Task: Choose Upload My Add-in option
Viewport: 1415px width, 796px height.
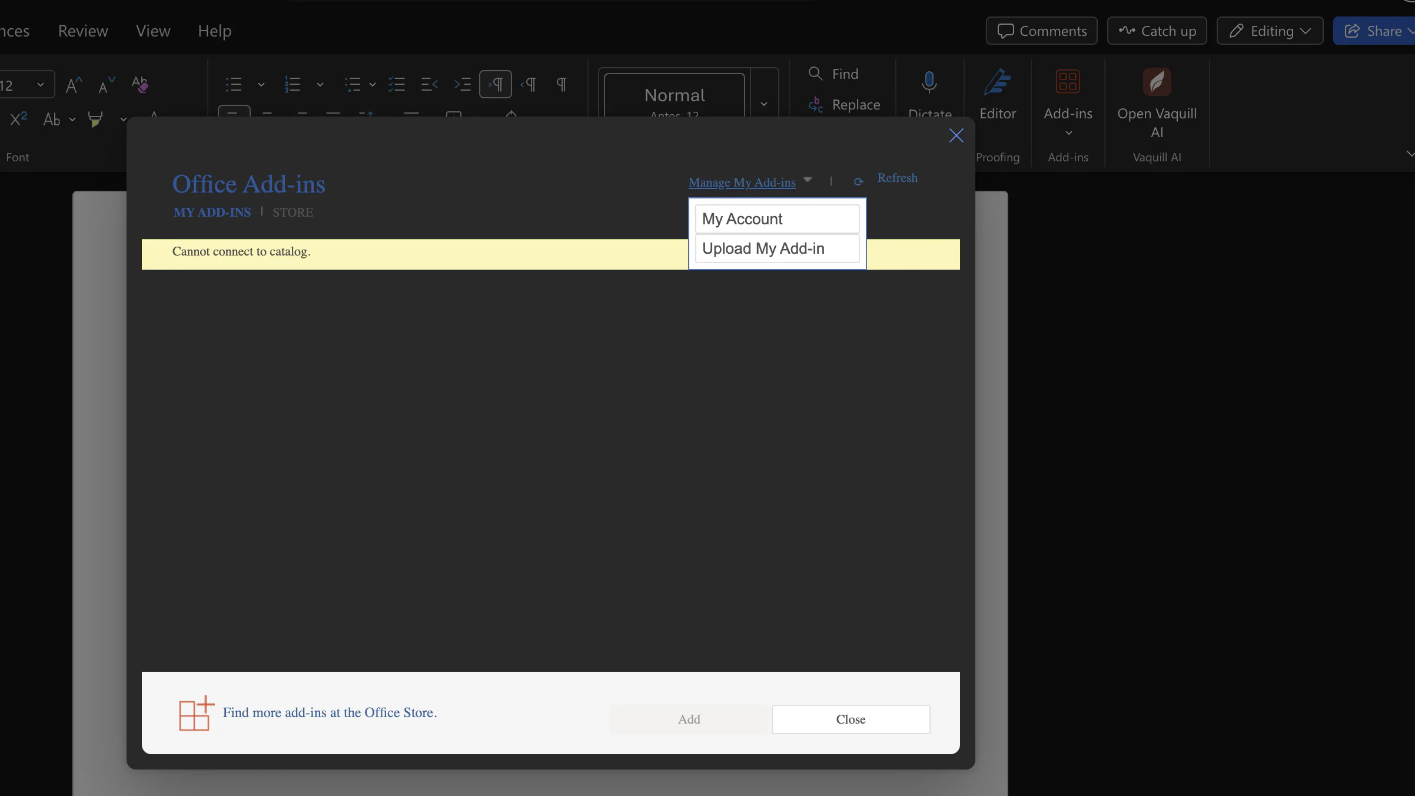Action: pos(777,248)
